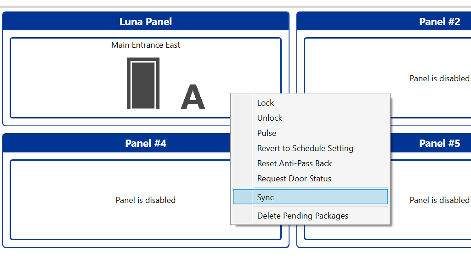Select the Panel #5 header bar
This screenshot has width=471, height=264.
(x=439, y=143)
